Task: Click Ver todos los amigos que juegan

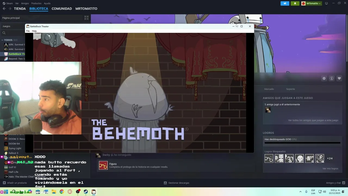Action: pos(313,120)
